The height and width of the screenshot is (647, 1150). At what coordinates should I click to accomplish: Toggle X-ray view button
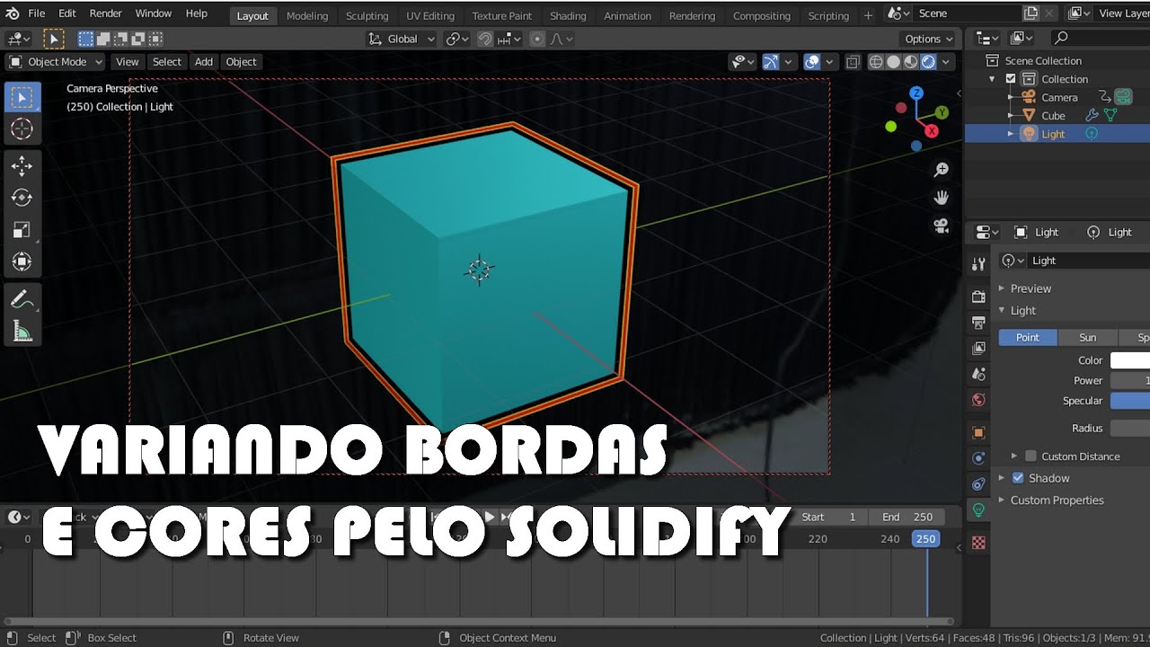click(853, 62)
